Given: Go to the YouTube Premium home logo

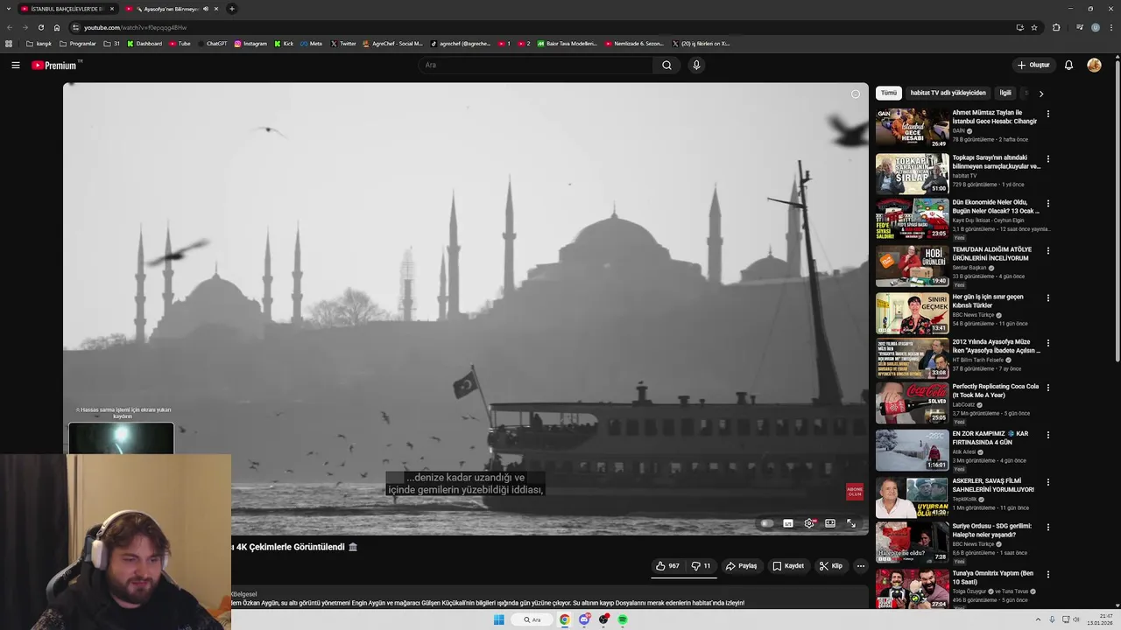Looking at the screenshot, I should pos(55,65).
